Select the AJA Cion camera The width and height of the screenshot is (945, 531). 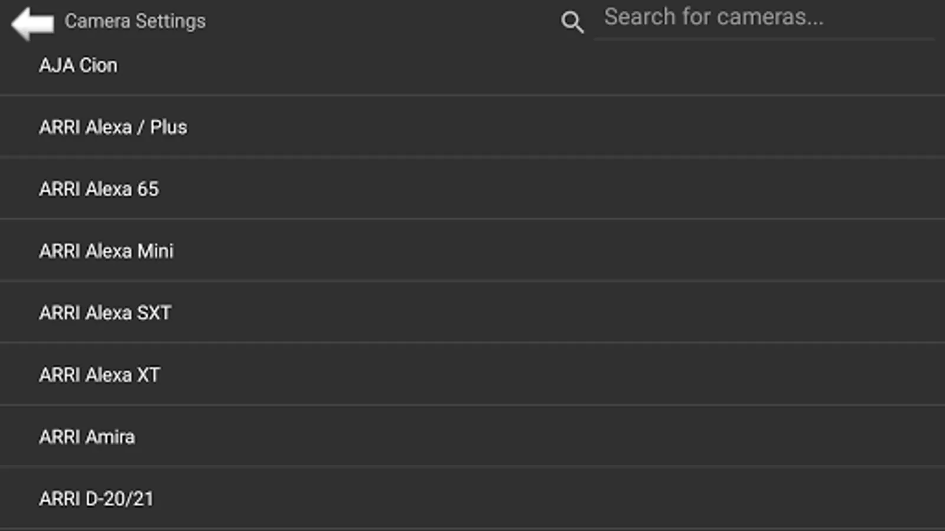(472, 65)
